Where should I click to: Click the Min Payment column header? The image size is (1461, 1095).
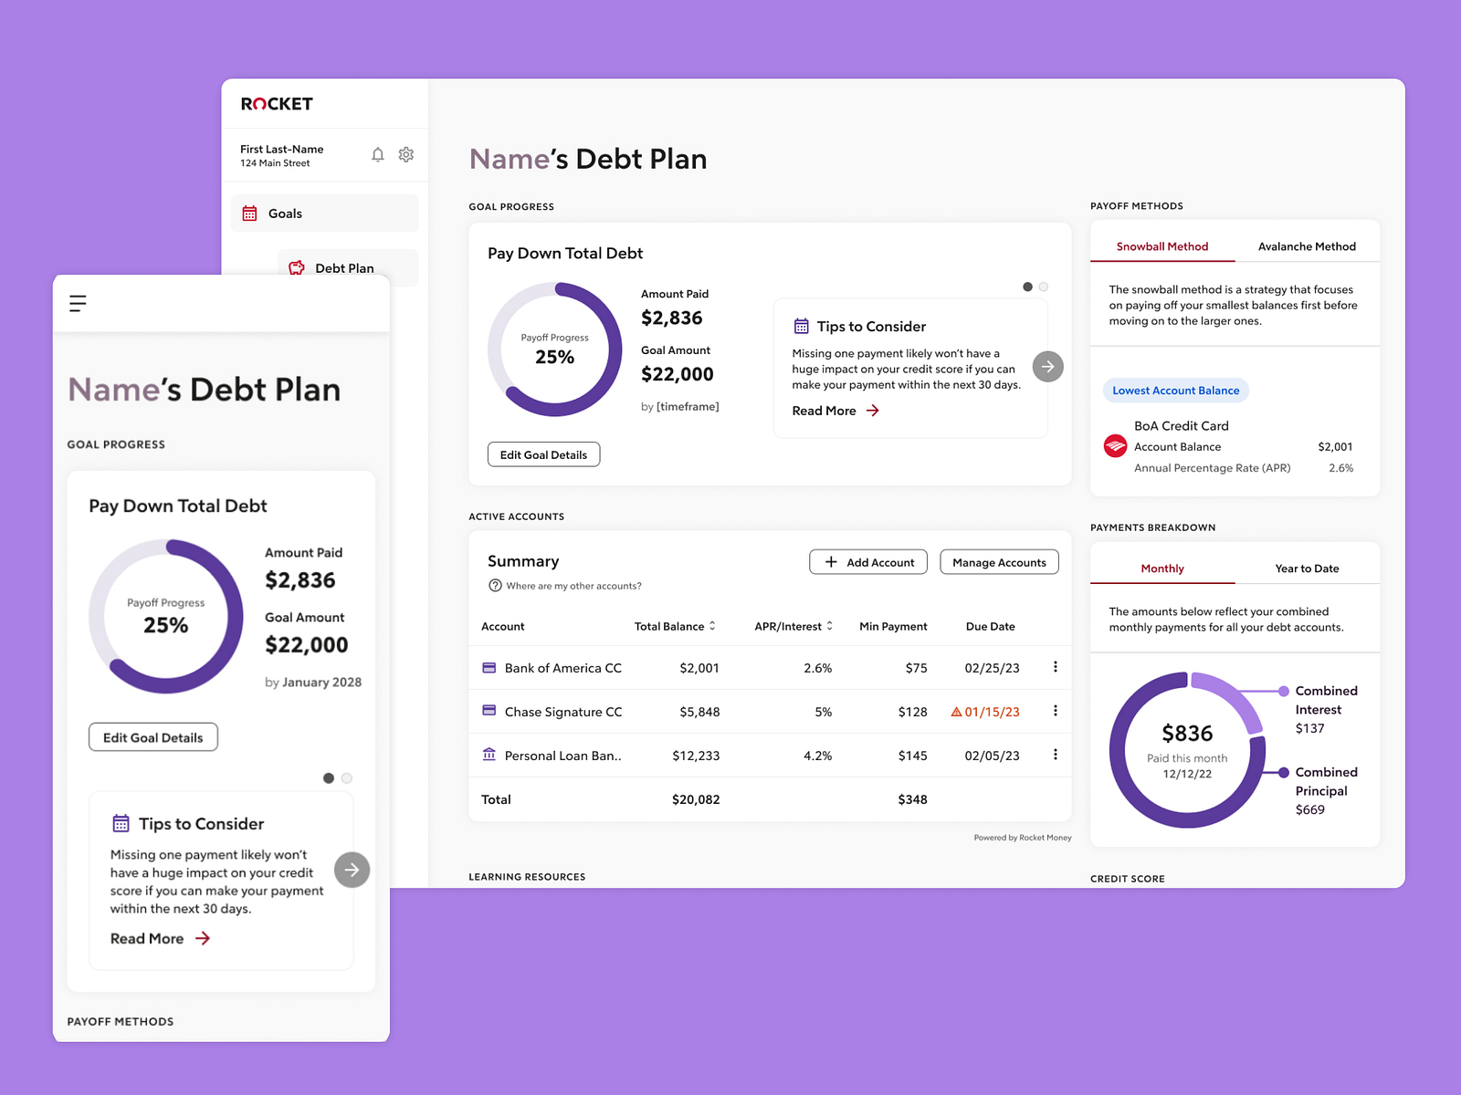893,626
